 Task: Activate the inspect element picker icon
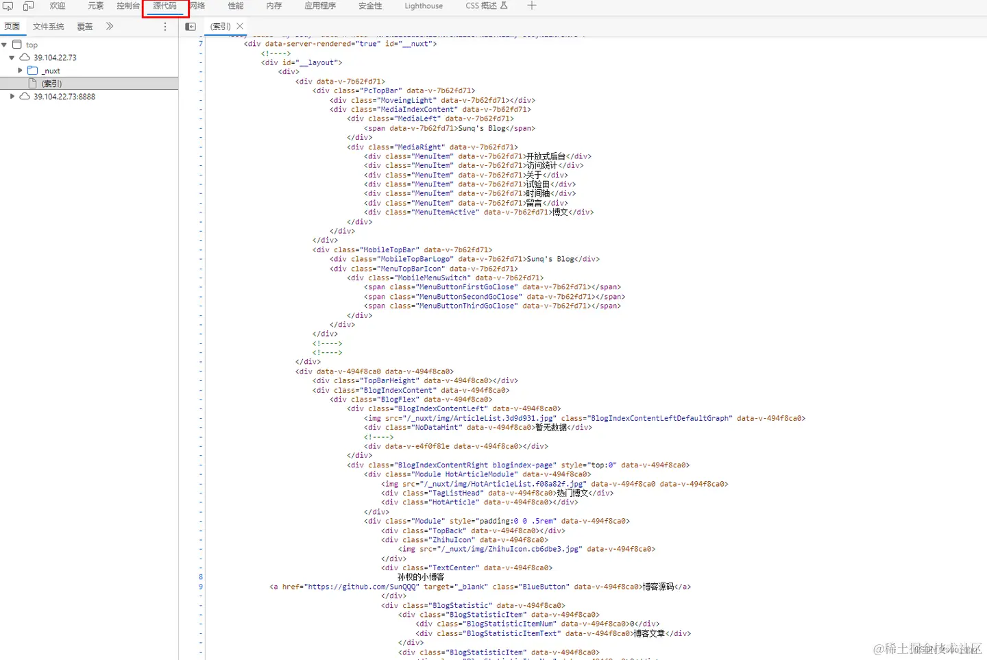8,6
